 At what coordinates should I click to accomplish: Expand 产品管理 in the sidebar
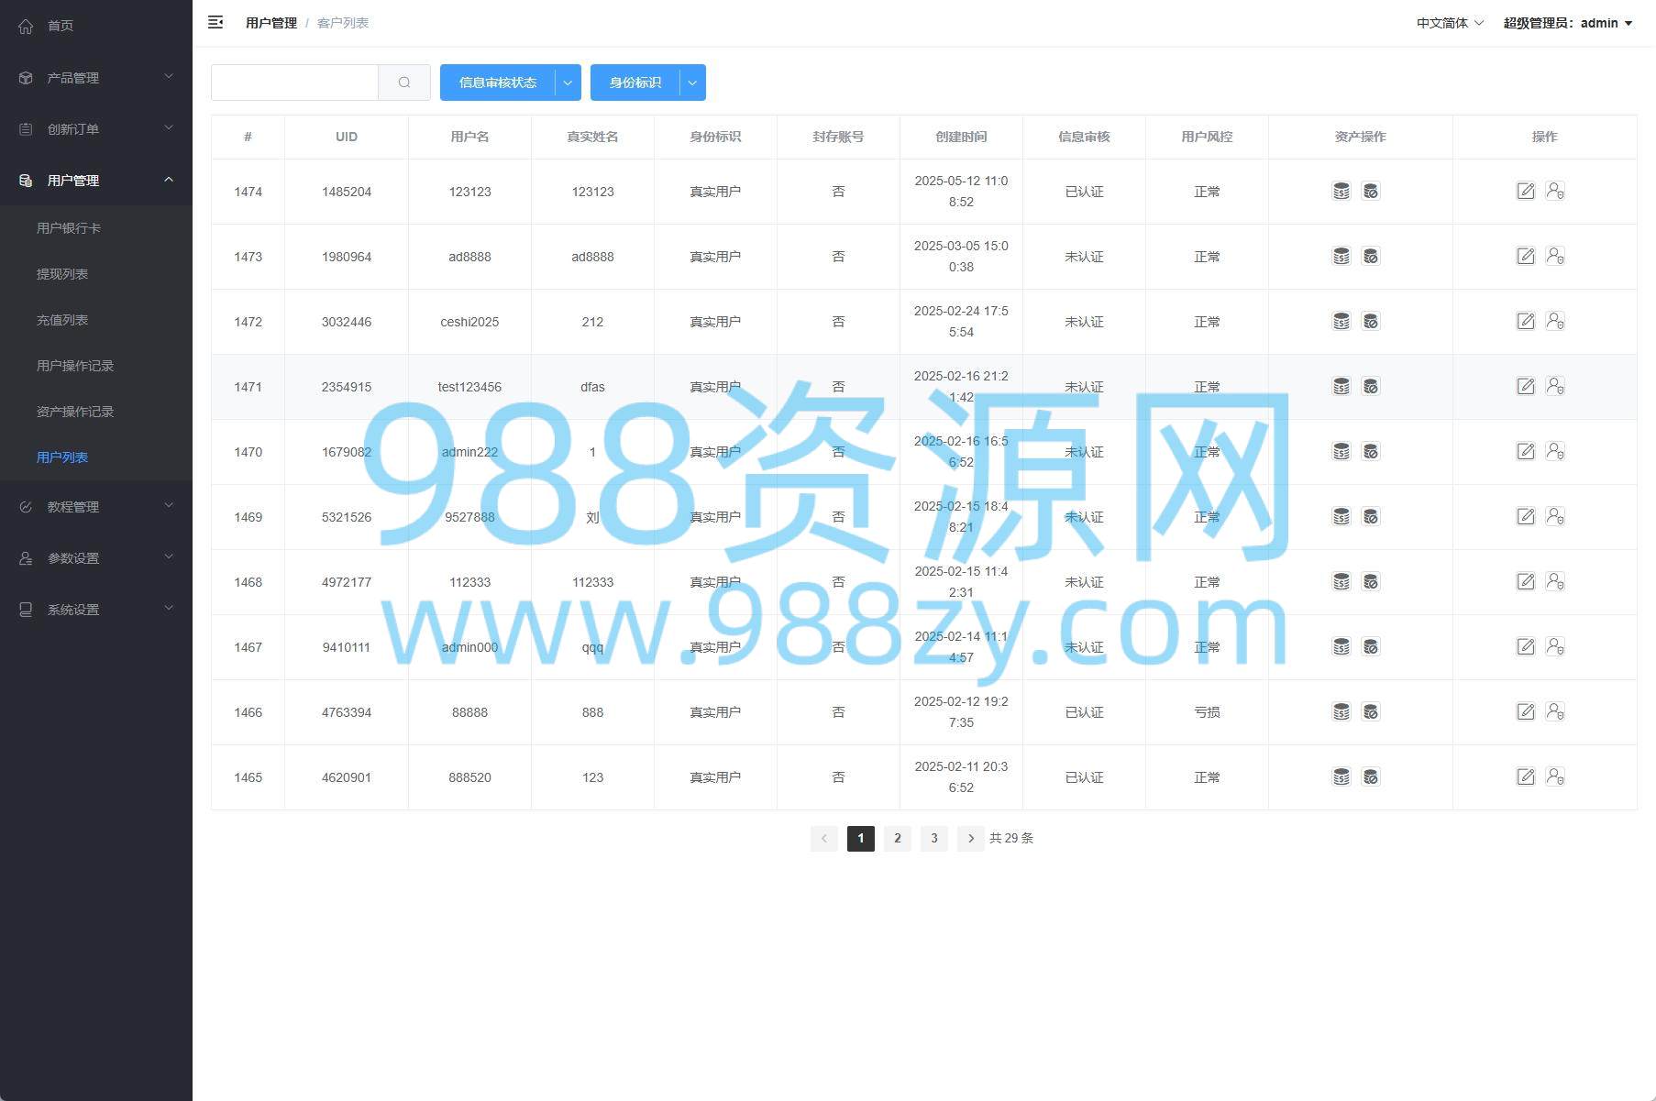tap(95, 78)
